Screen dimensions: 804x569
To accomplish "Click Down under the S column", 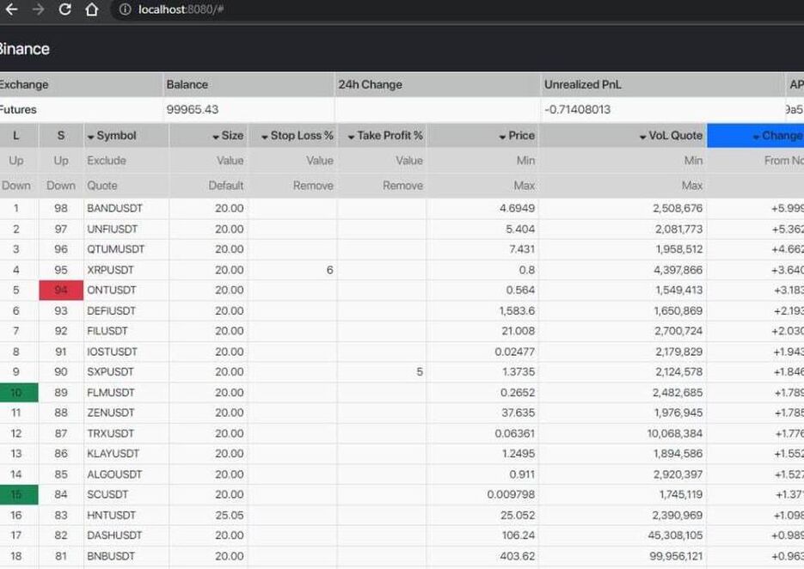I will 61,185.
